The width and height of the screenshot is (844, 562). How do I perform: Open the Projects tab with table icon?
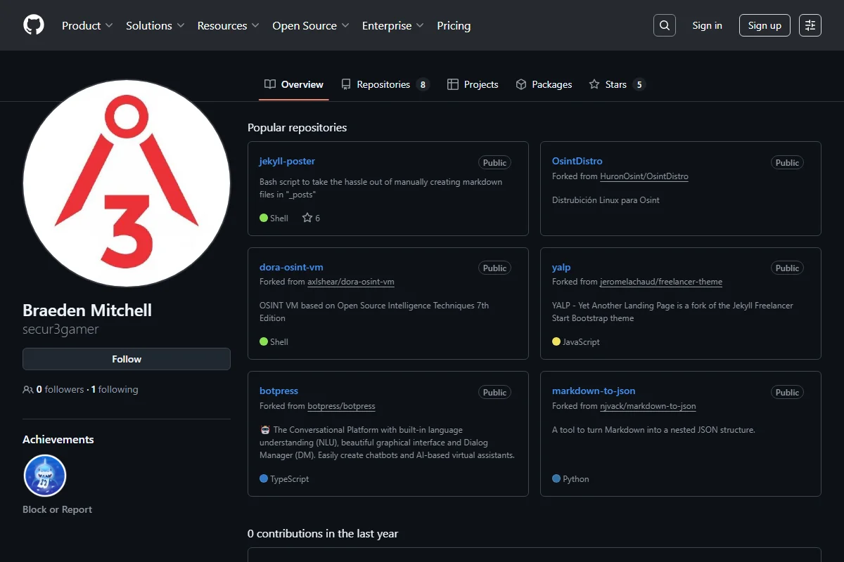(x=473, y=84)
